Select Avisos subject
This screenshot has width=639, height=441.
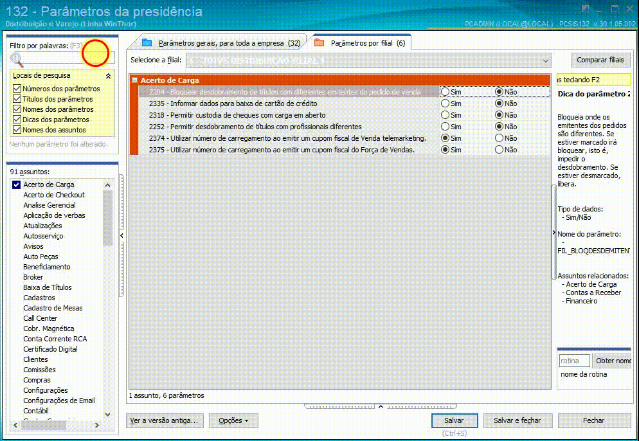point(33,246)
